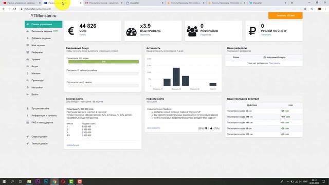Open the Opera taskbar icon
The image size is (329, 185).
[63, 181]
